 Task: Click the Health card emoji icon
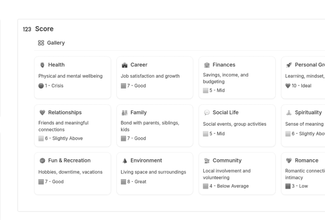point(42,65)
